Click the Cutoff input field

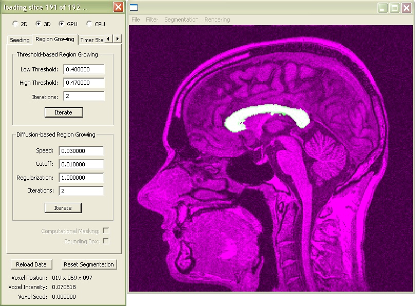tap(81, 164)
